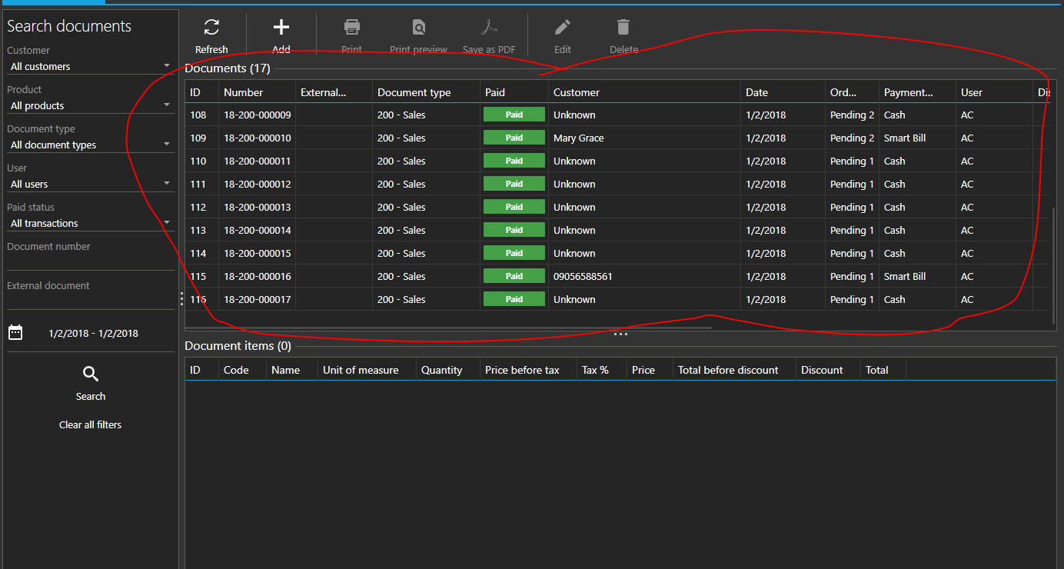Click the Search magnifier icon
This screenshot has width=1064, height=569.
(x=91, y=374)
